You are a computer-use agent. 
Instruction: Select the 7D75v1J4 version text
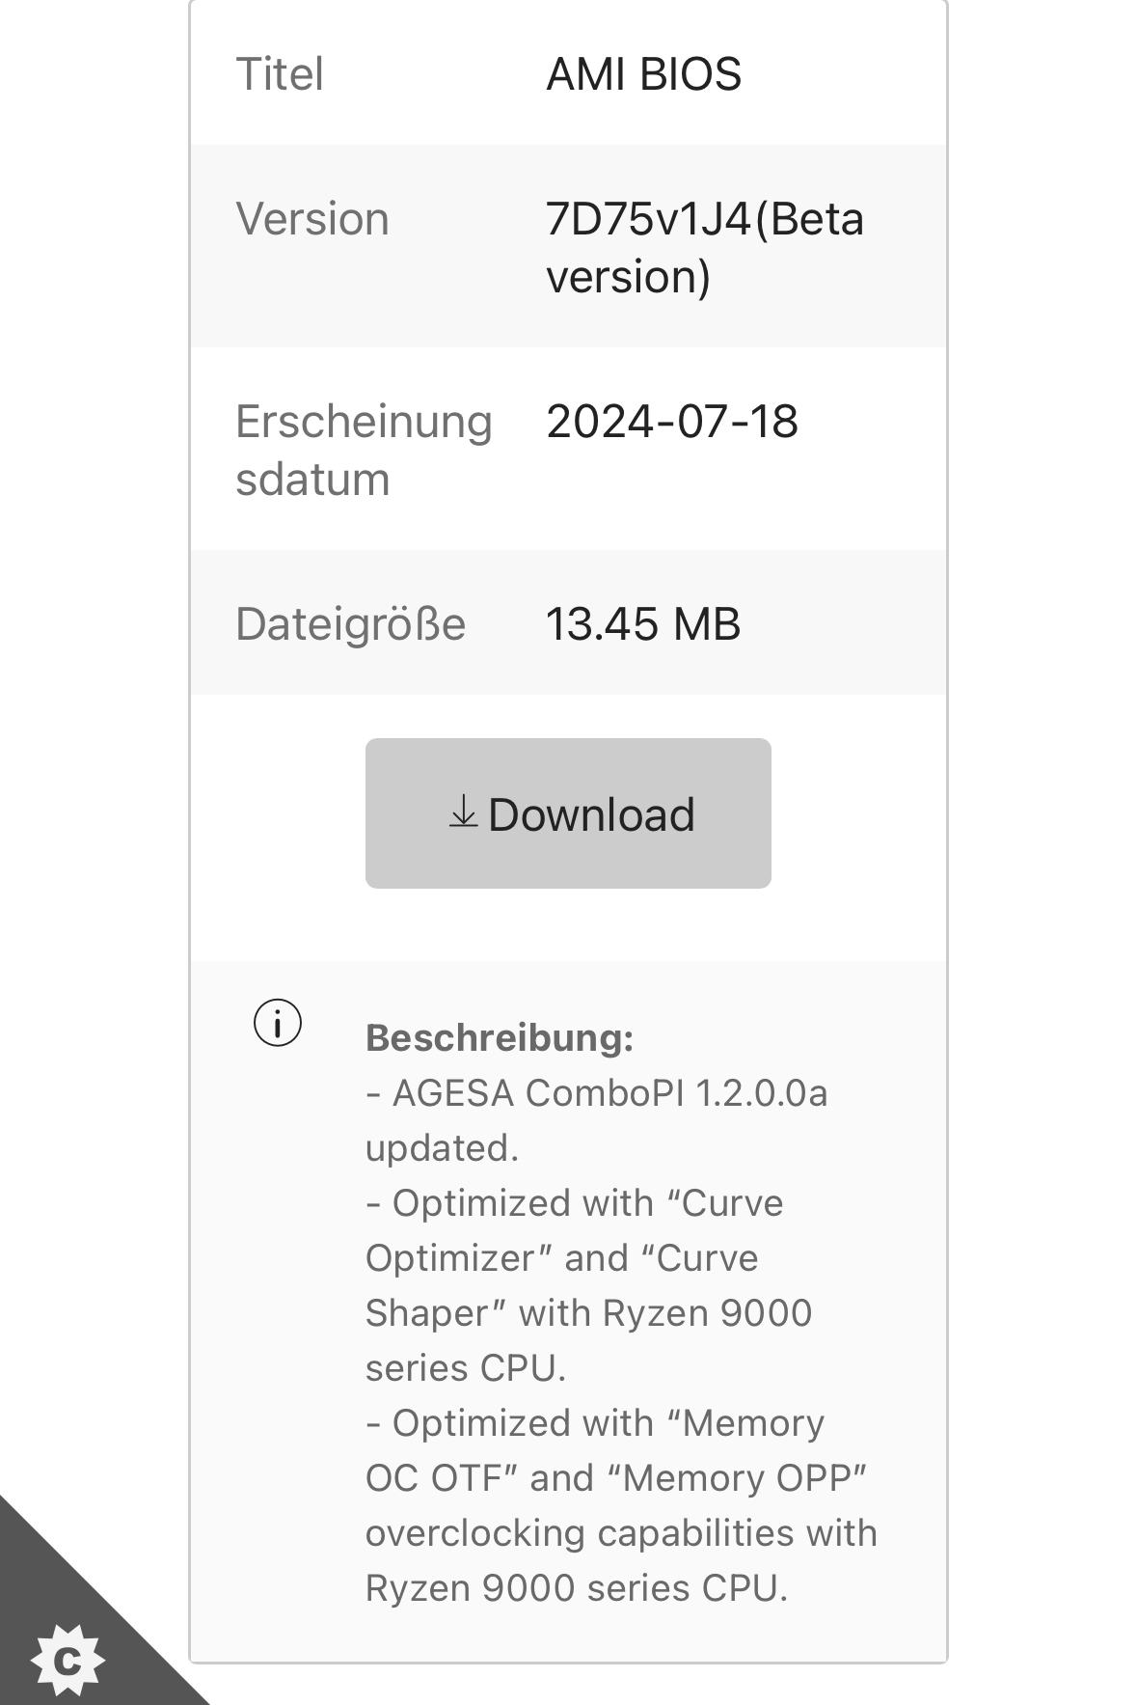[x=647, y=219]
